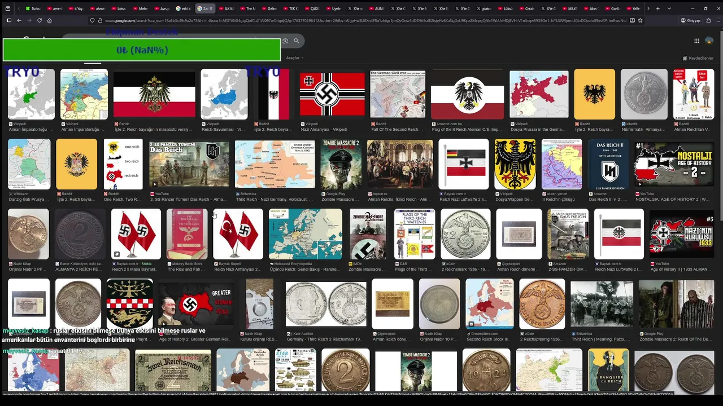Open the Reich Savunması blue Europe map
Screen dimensions: 723x406
pyautogui.click(x=224, y=94)
